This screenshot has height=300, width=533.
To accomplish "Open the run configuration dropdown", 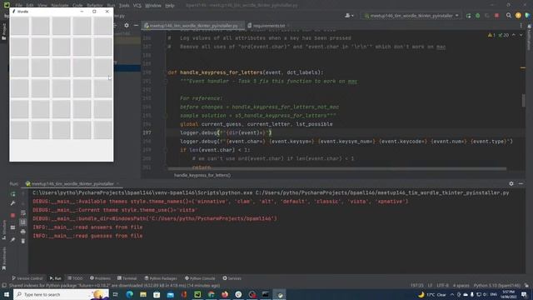I will 411,16.
